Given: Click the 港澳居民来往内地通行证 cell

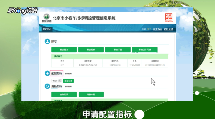Looking at the screenshot, I should (x=88, y=65).
